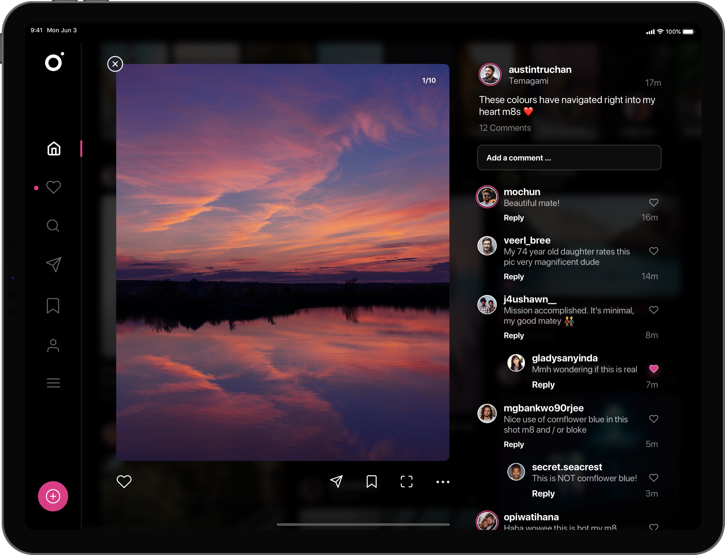Reply to veerl_bree's comment
The height and width of the screenshot is (555, 725).
[x=513, y=277]
